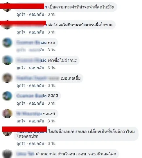Like the โครตสกปรก comment
Screen dimensions: 142x158
pos(21,143)
